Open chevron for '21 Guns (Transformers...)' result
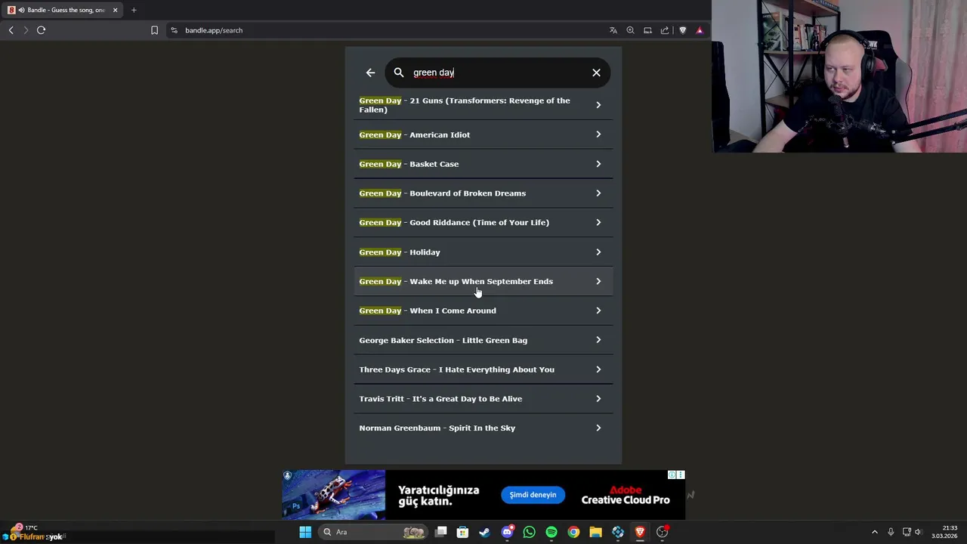This screenshot has height=544, width=967. [x=598, y=105]
